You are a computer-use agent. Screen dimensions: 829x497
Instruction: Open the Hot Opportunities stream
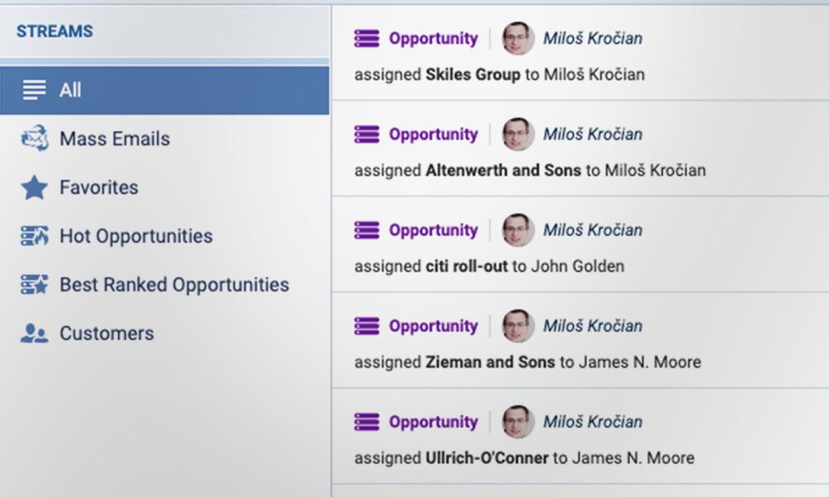136,236
